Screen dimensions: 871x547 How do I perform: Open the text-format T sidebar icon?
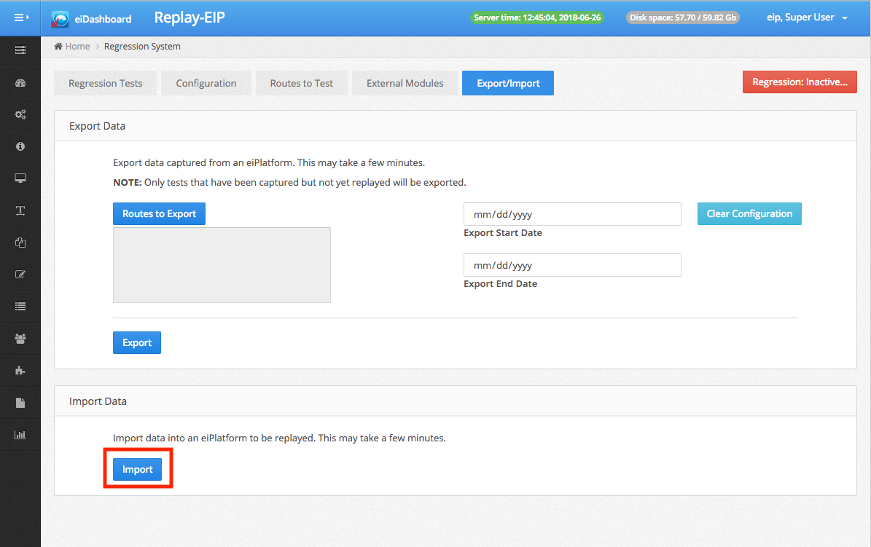(20, 210)
